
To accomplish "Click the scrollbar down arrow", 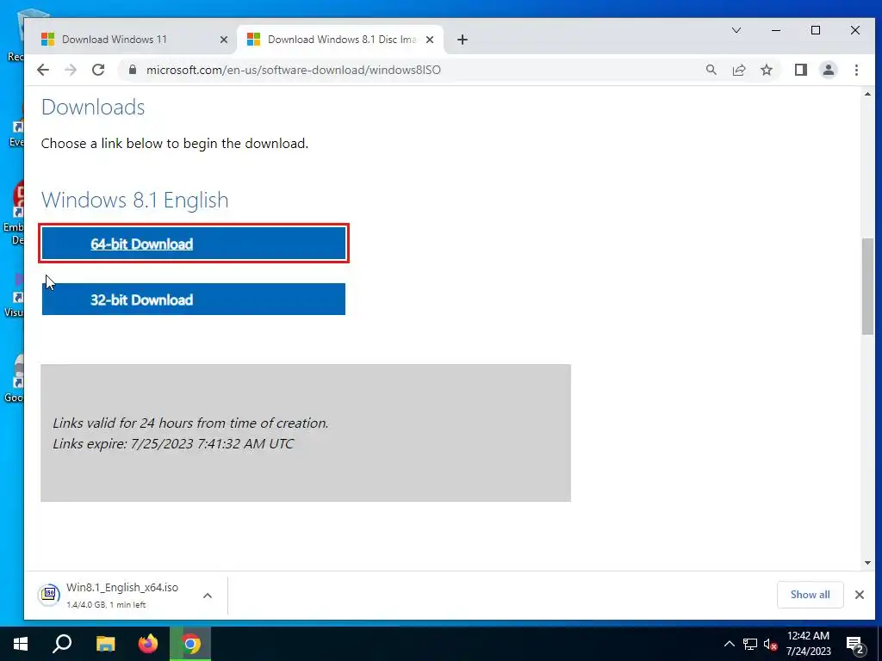I will [867, 563].
